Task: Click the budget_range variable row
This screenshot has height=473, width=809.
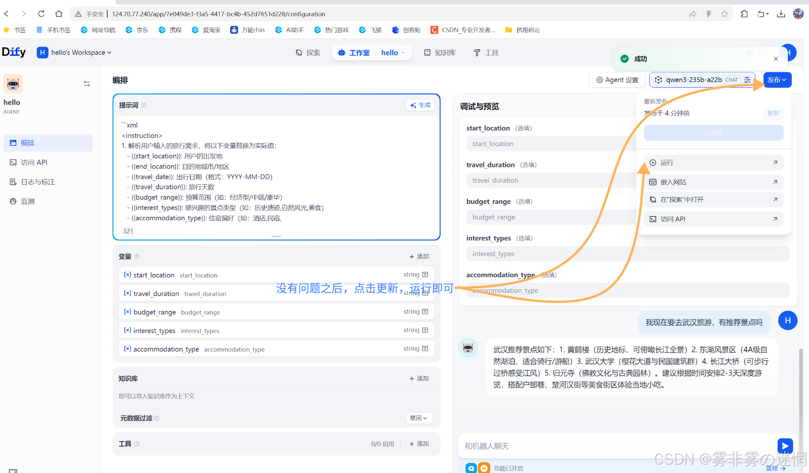Action: [x=277, y=312]
